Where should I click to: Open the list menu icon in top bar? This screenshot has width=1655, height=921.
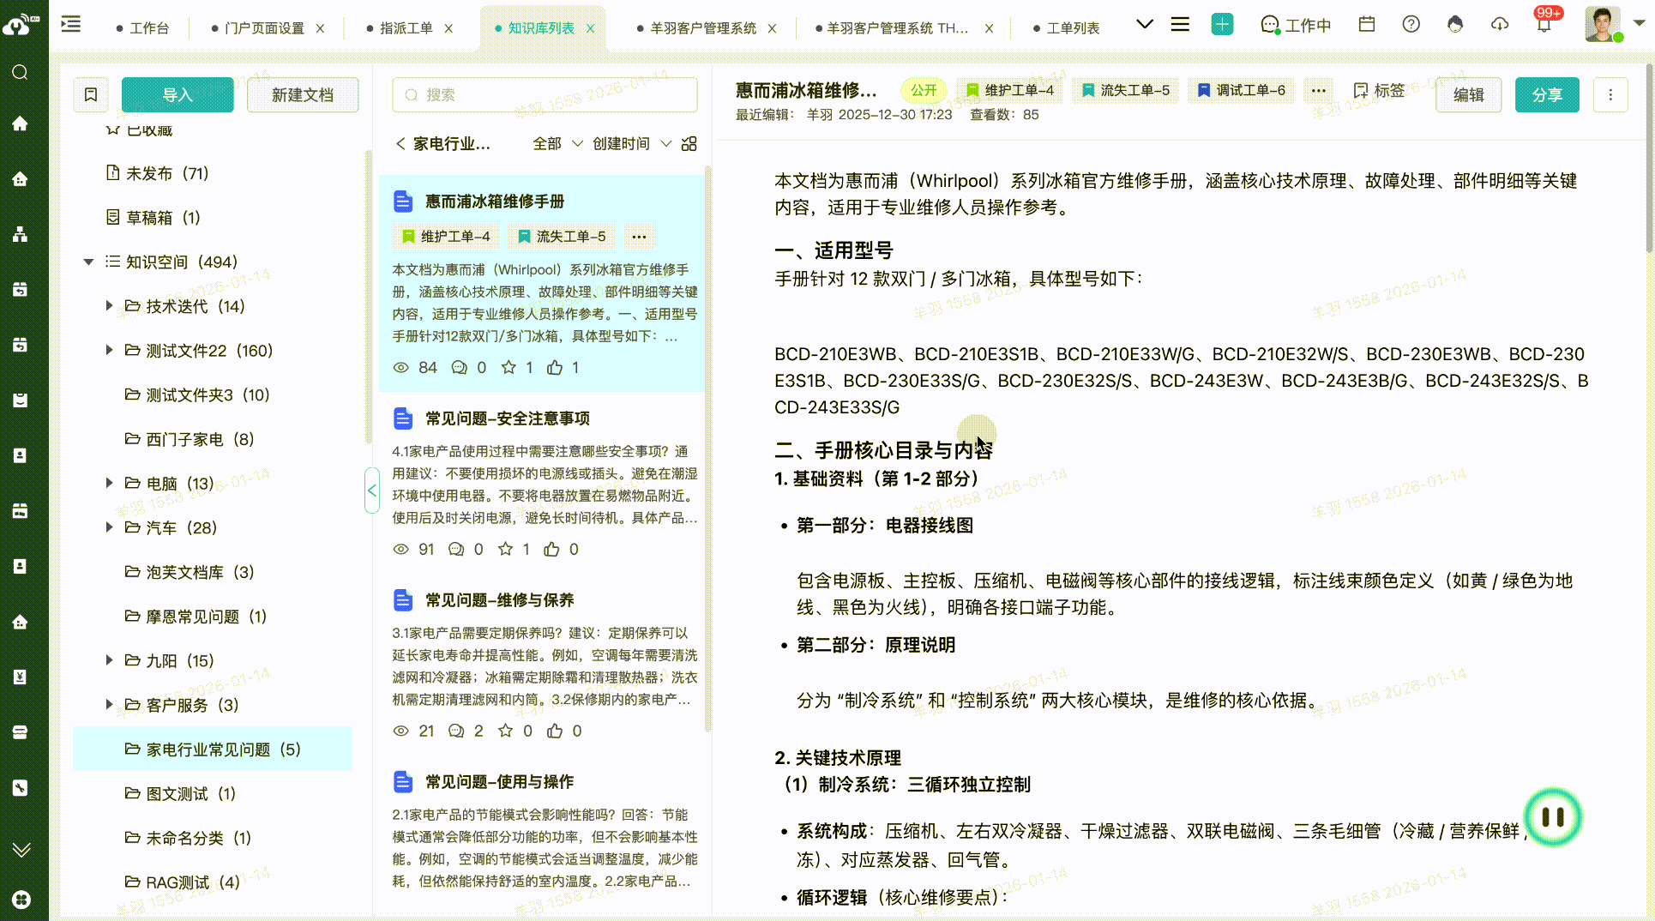click(1180, 25)
